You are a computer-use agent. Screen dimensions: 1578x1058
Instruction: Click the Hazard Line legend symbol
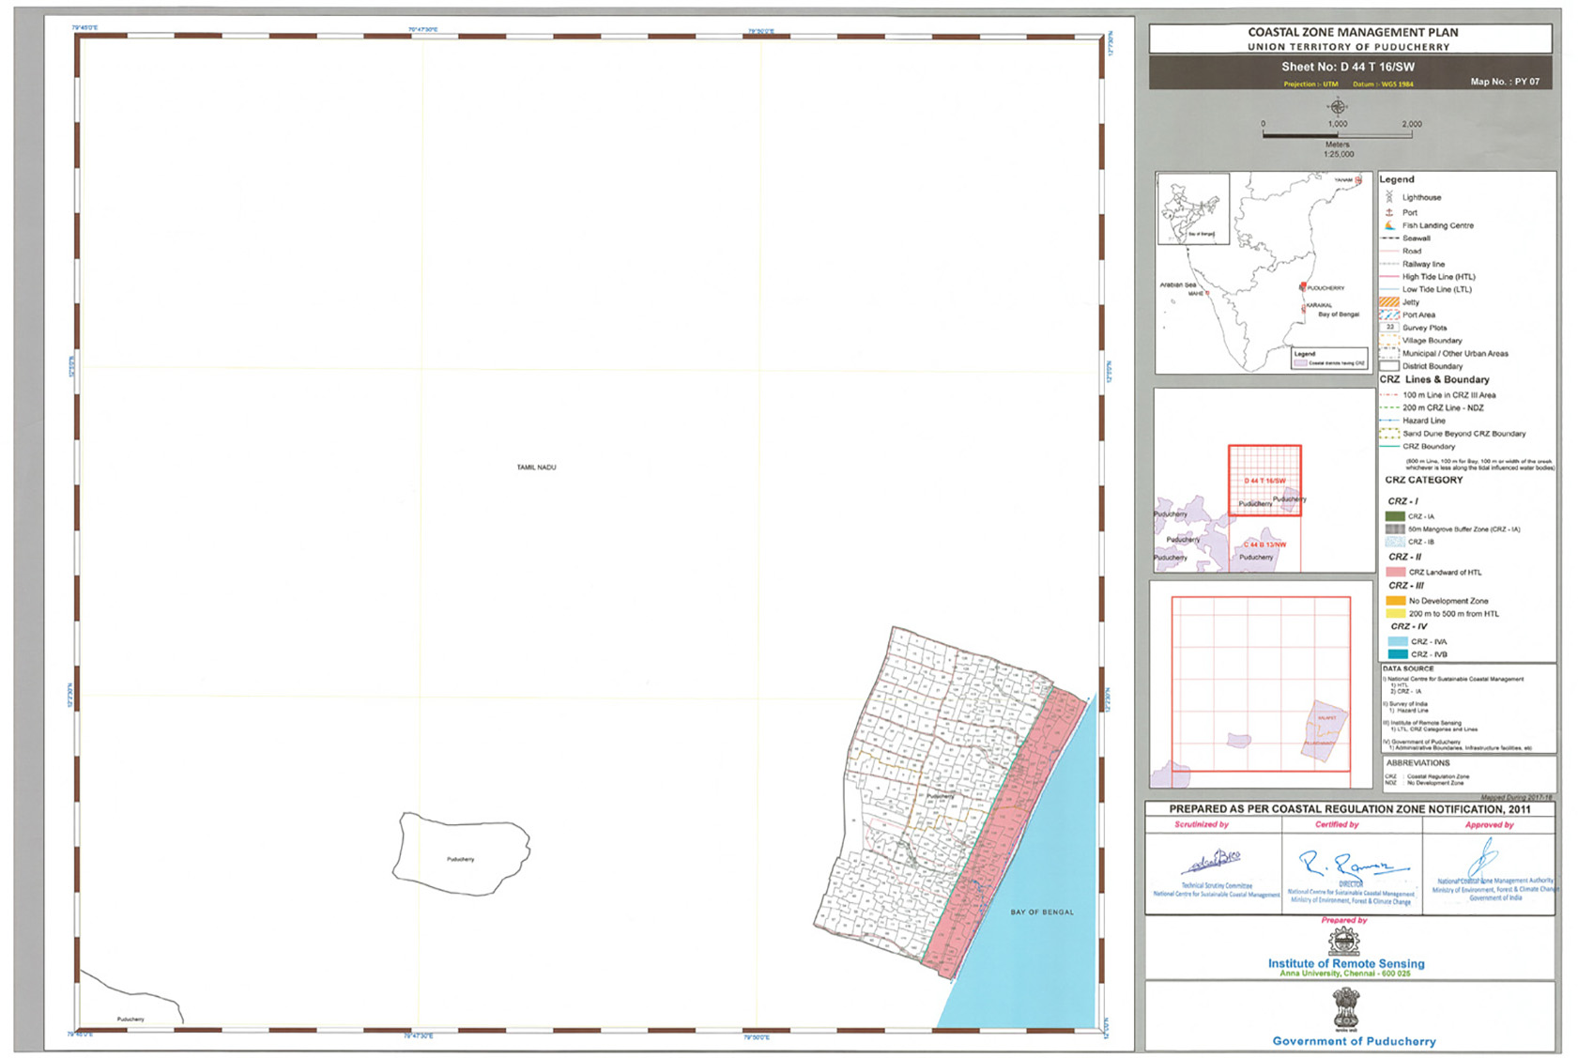1389,421
